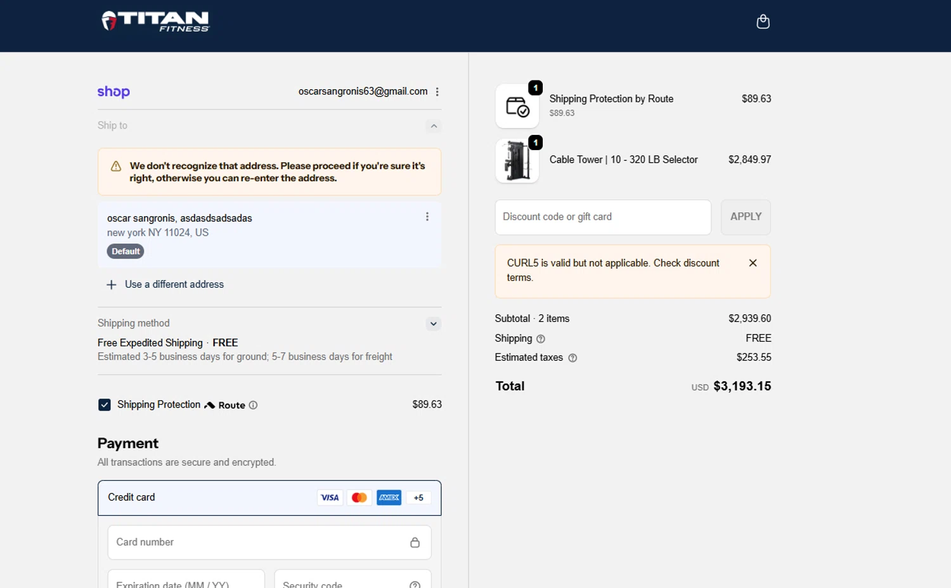Click the email oscarsangronis63@gmail.com
The height and width of the screenshot is (588, 951).
pyautogui.click(x=363, y=91)
